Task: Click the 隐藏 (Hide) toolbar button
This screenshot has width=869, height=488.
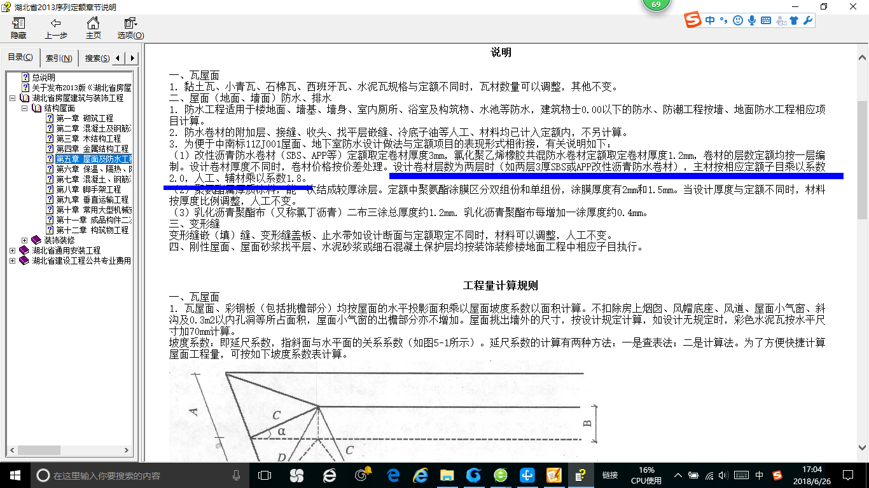Action: click(x=18, y=29)
